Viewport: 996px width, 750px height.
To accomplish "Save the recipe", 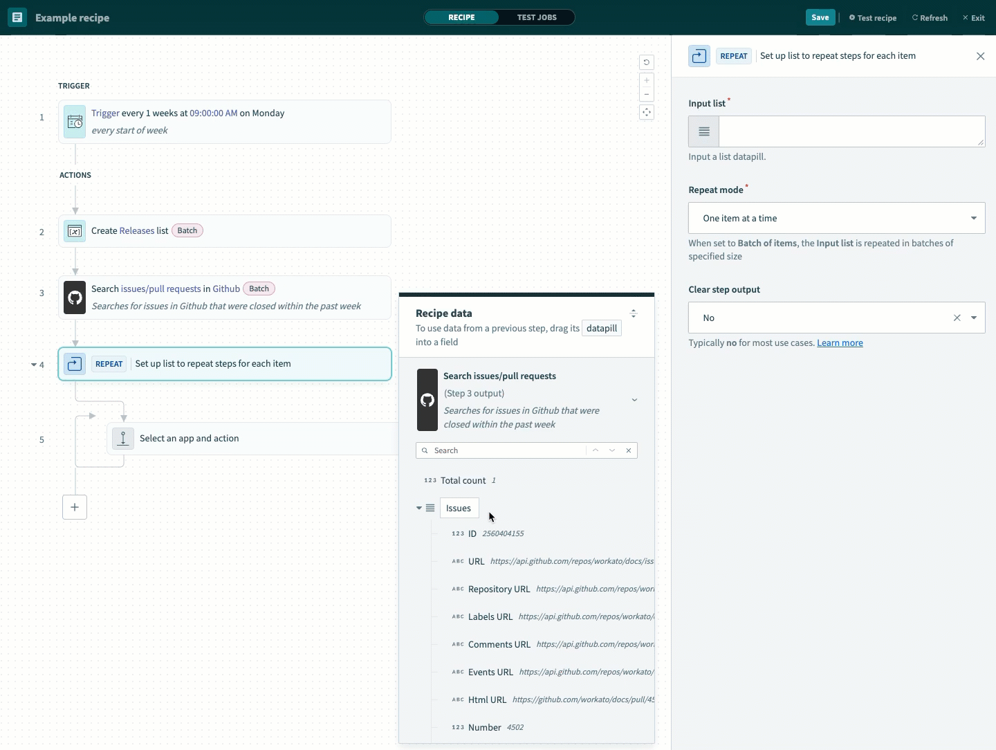I will coord(820,17).
